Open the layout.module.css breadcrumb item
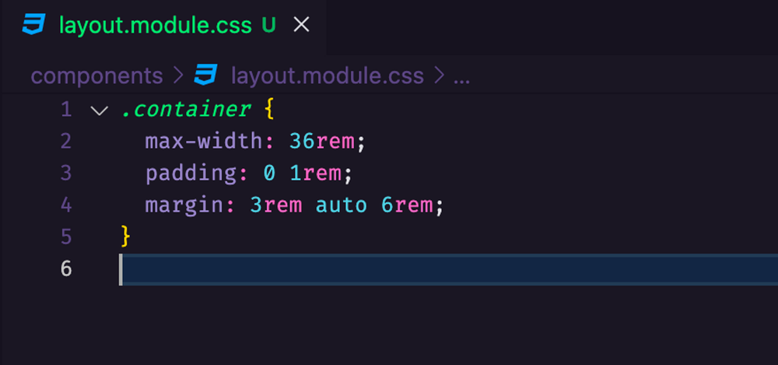The image size is (778, 365). 327,75
